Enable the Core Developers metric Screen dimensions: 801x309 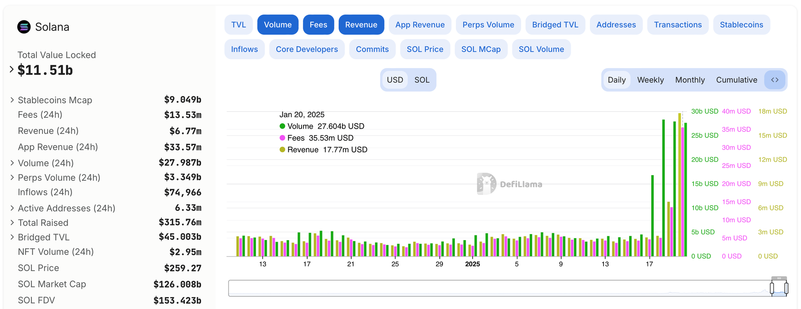[x=307, y=49]
